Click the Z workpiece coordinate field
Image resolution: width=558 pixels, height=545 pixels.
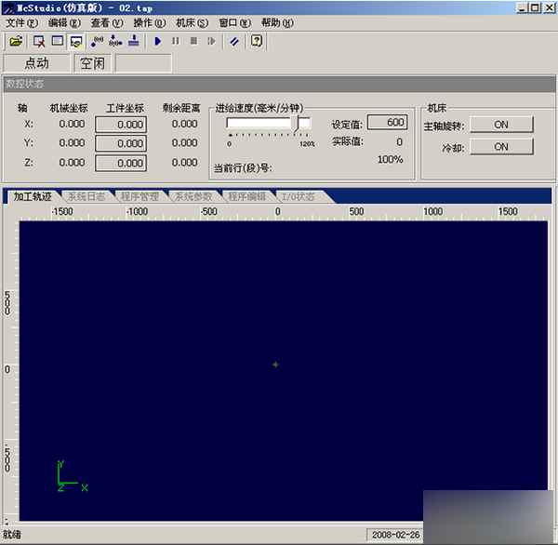[121, 163]
